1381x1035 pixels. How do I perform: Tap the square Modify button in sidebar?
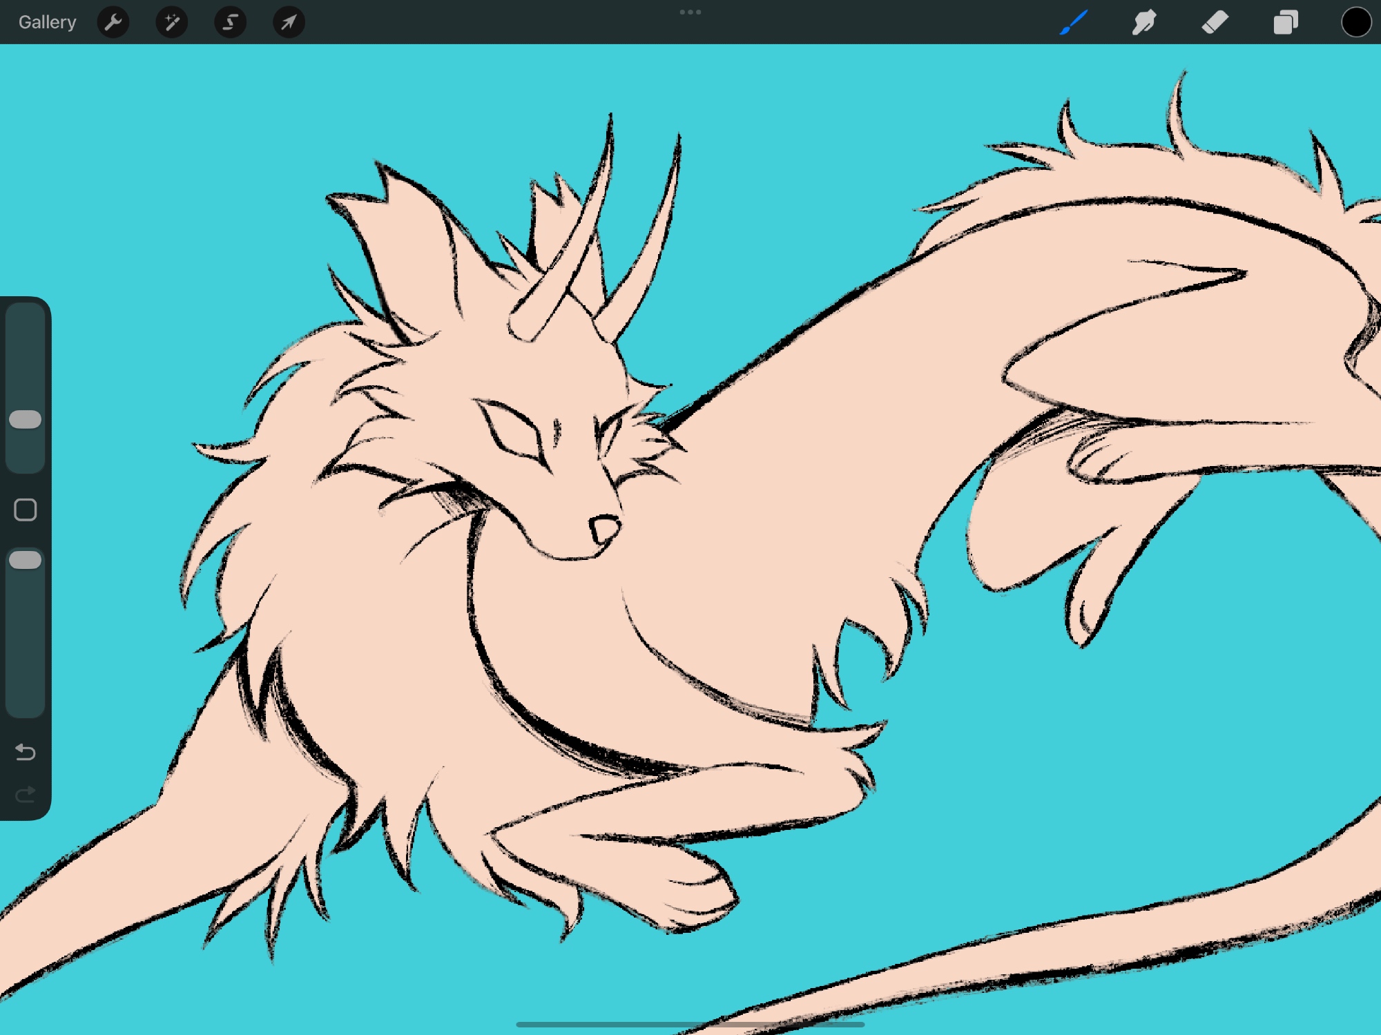[26, 510]
